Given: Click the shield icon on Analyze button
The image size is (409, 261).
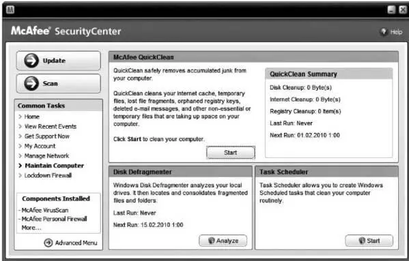Looking at the screenshot, I should (x=212, y=241).
